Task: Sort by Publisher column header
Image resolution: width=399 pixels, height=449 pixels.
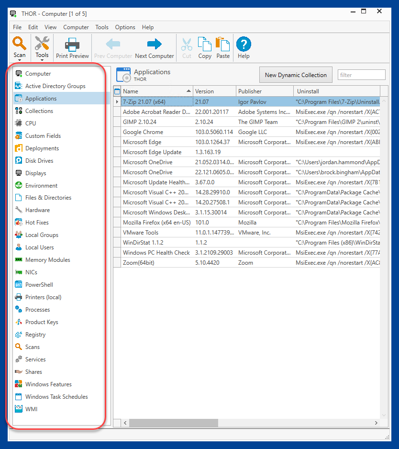Action: click(265, 91)
